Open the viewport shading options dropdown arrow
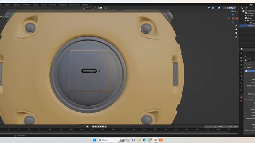This screenshot has height=143, width=255. pos(237,8)
